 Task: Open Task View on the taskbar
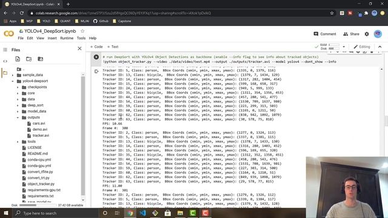pos(117,213)
